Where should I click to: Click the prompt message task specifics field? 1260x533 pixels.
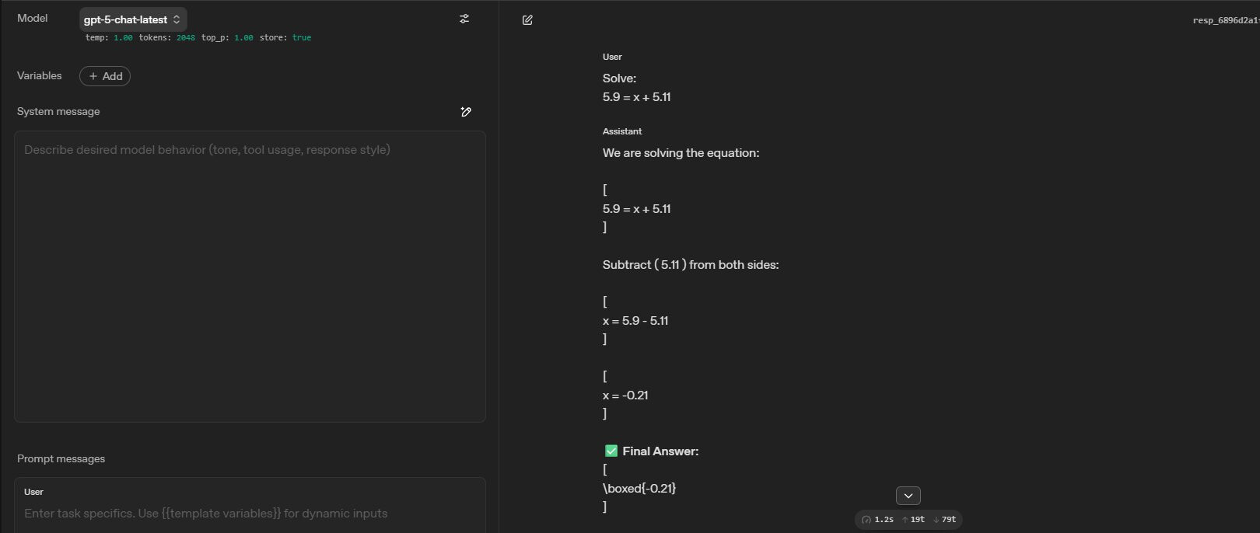coord(250,514)
